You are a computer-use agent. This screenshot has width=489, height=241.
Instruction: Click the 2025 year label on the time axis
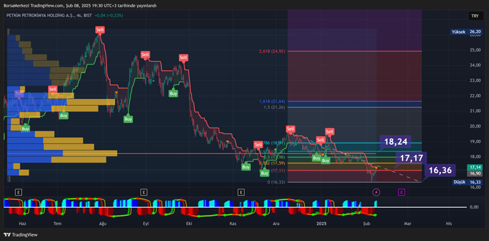pos(321,224)
